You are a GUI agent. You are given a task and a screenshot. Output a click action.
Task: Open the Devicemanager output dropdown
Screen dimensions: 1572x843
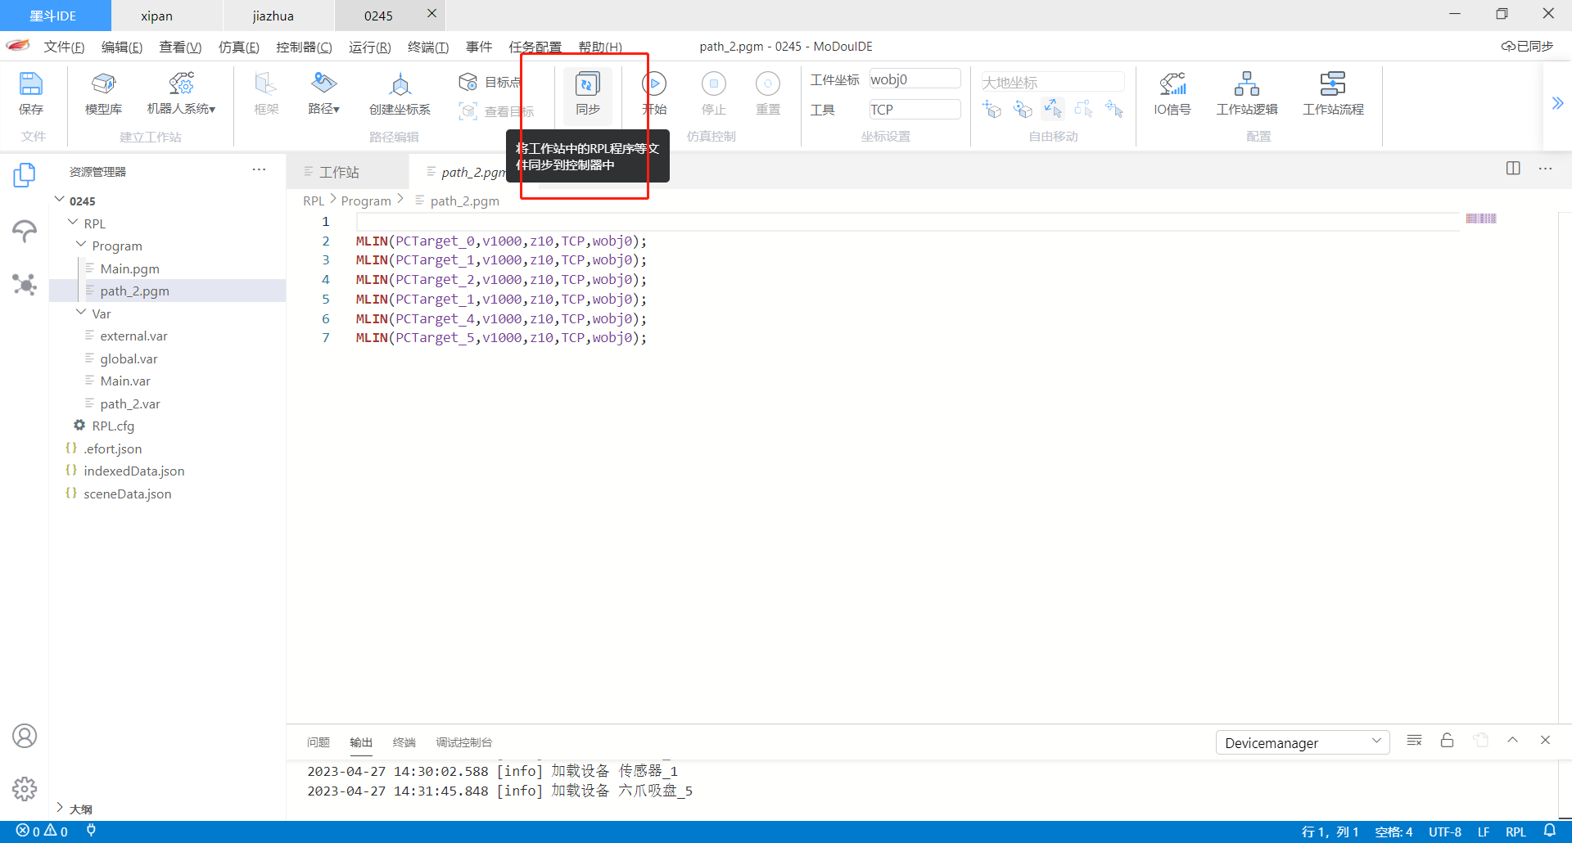pos(1302,742)
